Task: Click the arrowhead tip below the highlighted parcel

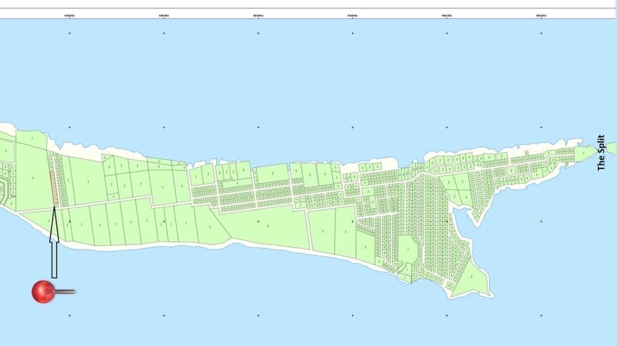Action: [x=54, y=207]
